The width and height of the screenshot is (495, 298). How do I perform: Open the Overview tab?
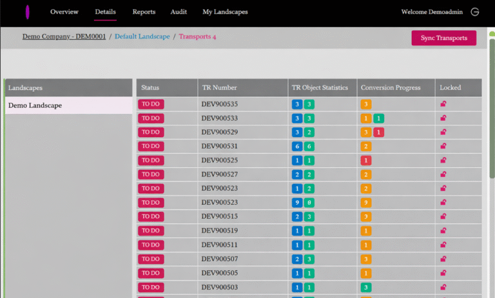pyautogui.click(x=64, y=12)
